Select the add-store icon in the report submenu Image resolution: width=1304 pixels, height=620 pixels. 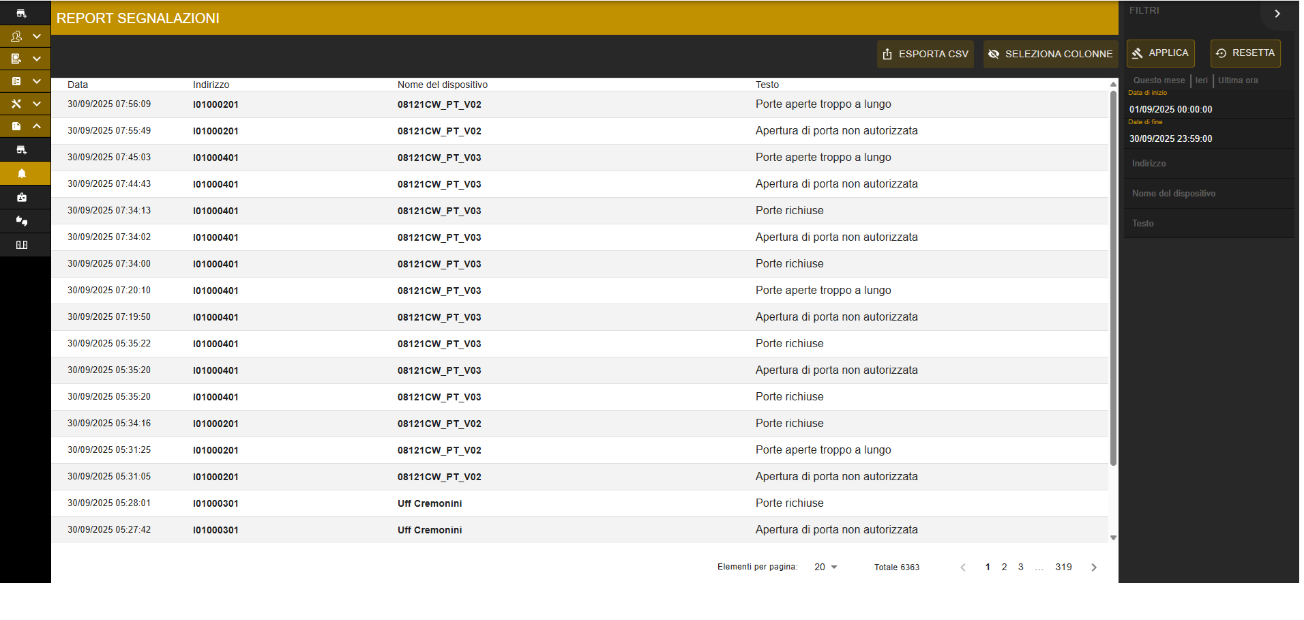(x=22, y=149)
